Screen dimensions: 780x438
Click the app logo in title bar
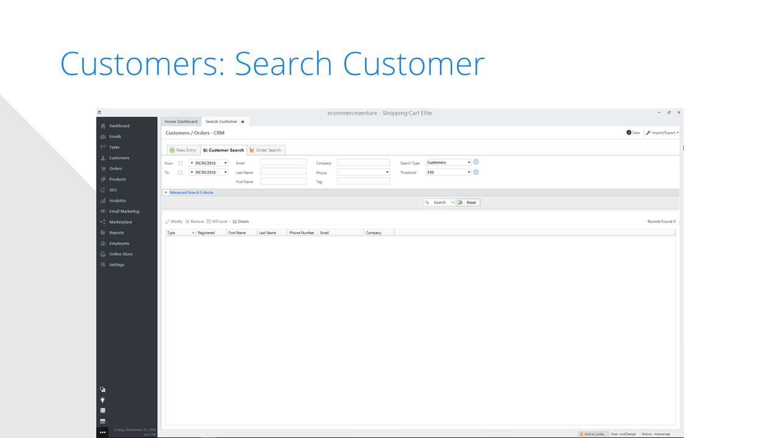pos(99,113)
